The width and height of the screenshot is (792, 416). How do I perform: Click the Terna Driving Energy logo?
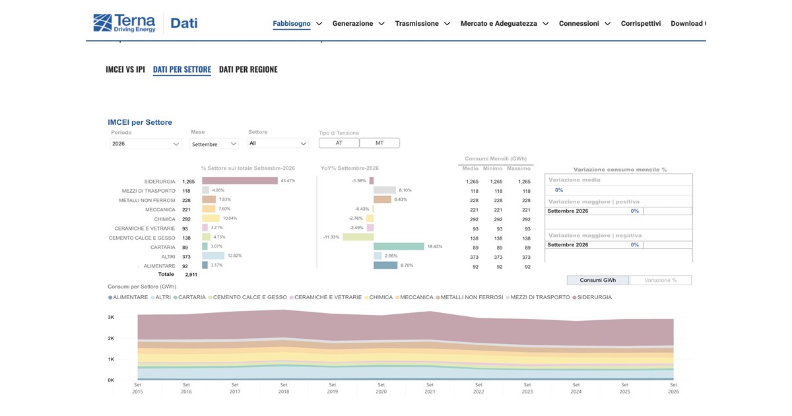pyautogui.click(x=124, y=23)
